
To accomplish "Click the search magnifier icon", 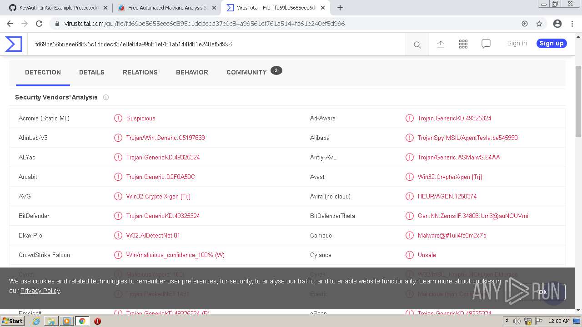I will point(417,45).
